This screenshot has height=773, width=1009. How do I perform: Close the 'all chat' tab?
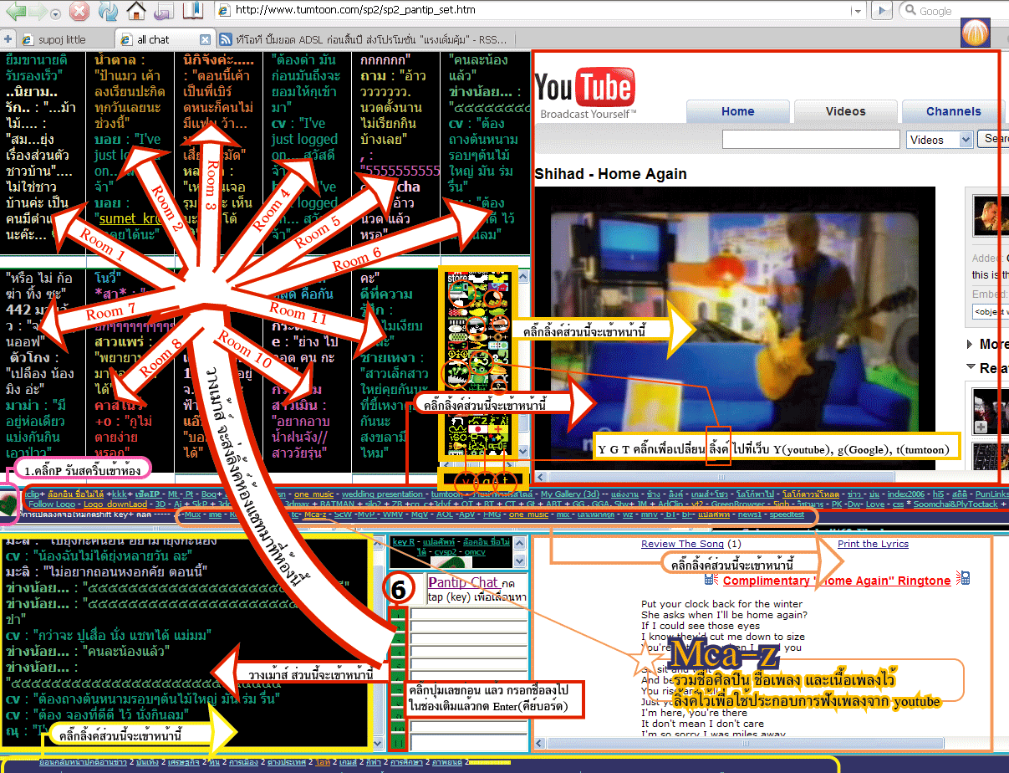pos(205,39)
